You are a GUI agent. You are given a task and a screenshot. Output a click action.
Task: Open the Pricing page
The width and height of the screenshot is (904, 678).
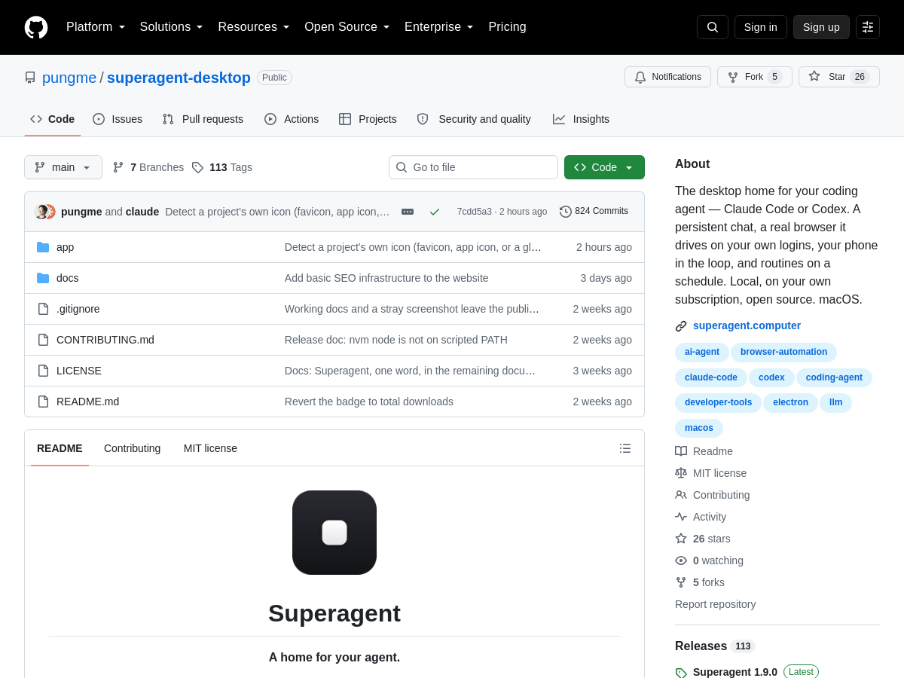[507, 27]
